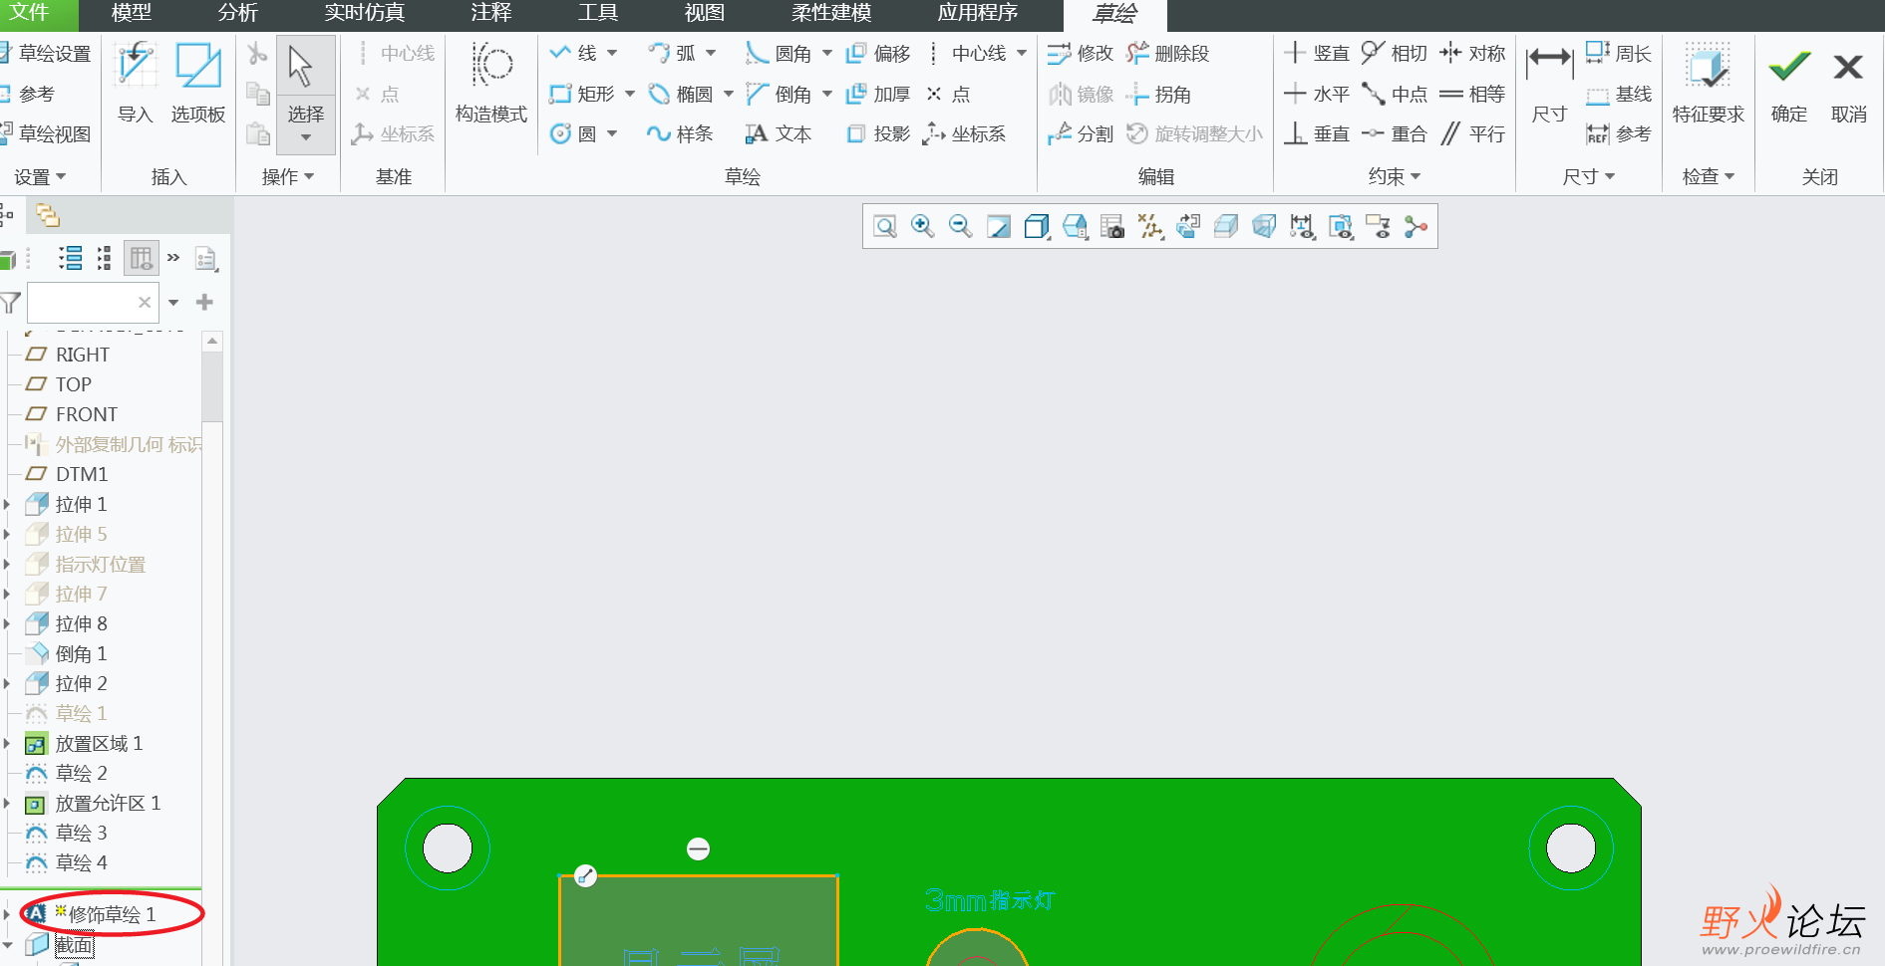Click zoom out icon in graphics toolbar
The height and width of the screenshot is (966, 1885).
click(x=961, y=227)
